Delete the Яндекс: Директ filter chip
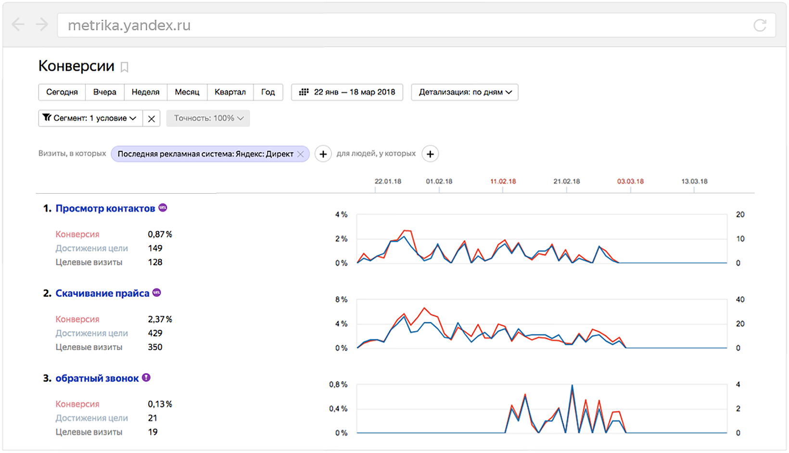789x453 pixels. pos(301,154)
